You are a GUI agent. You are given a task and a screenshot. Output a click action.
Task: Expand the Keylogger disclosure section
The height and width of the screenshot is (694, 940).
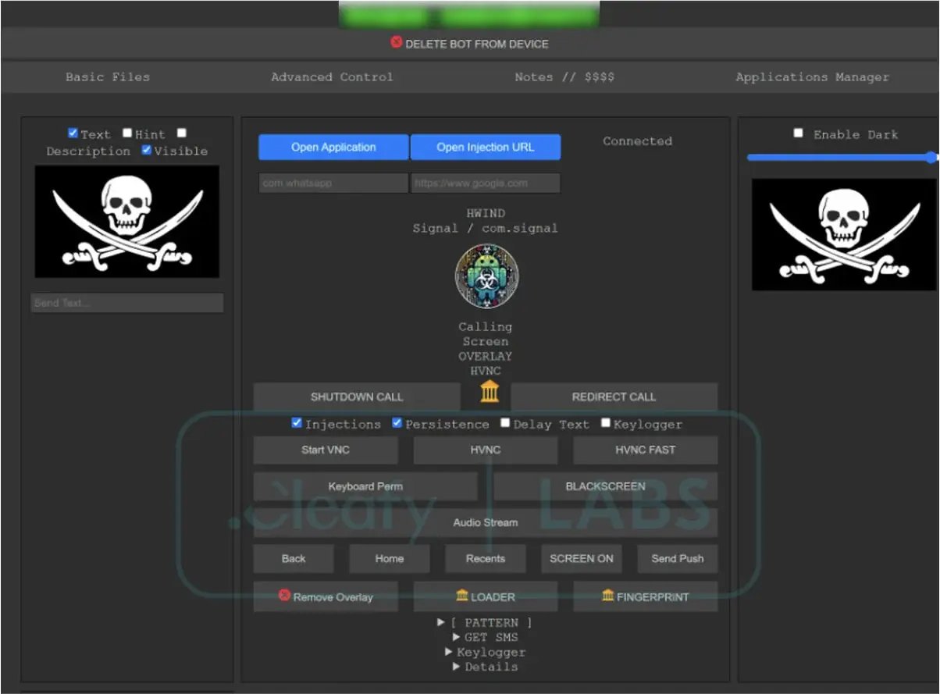point(485,653)
